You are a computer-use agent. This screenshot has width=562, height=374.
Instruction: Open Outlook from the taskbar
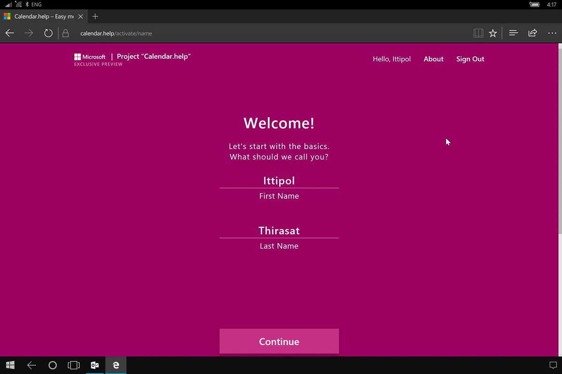[x=95, y=365]
